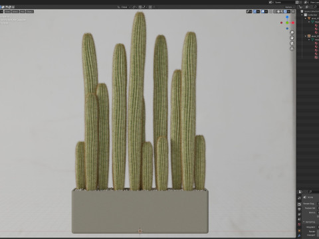The height and width of the screenshot is (239, 319).
Task: Click the green Y axis on navigation gizmo
Action: (287, 23)
